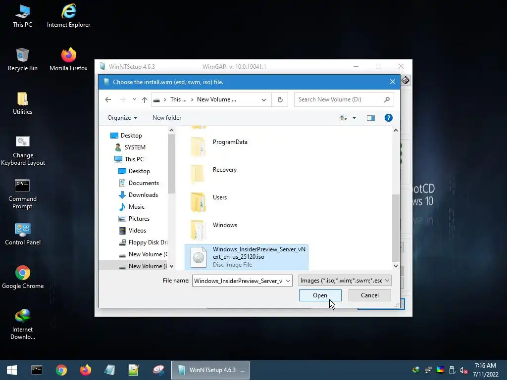The image size is (507, 380).
Task: Select Downloads in the navigation pane
Action: 139,195
